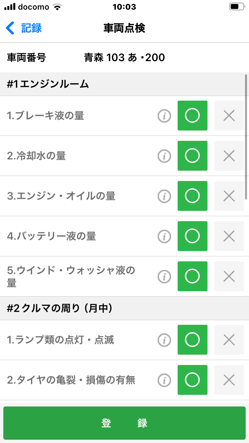Click the vertical scrollbar indicator
249x443 pixels.
pyautogui.click(x=246, y=137)
